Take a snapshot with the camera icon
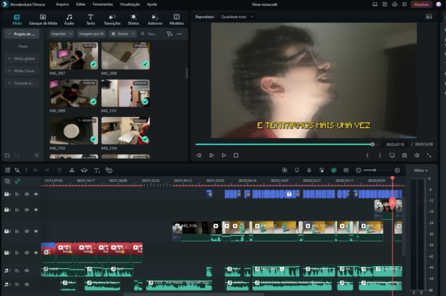This screenshot has width=446, height=296. (x=403, y=155)
